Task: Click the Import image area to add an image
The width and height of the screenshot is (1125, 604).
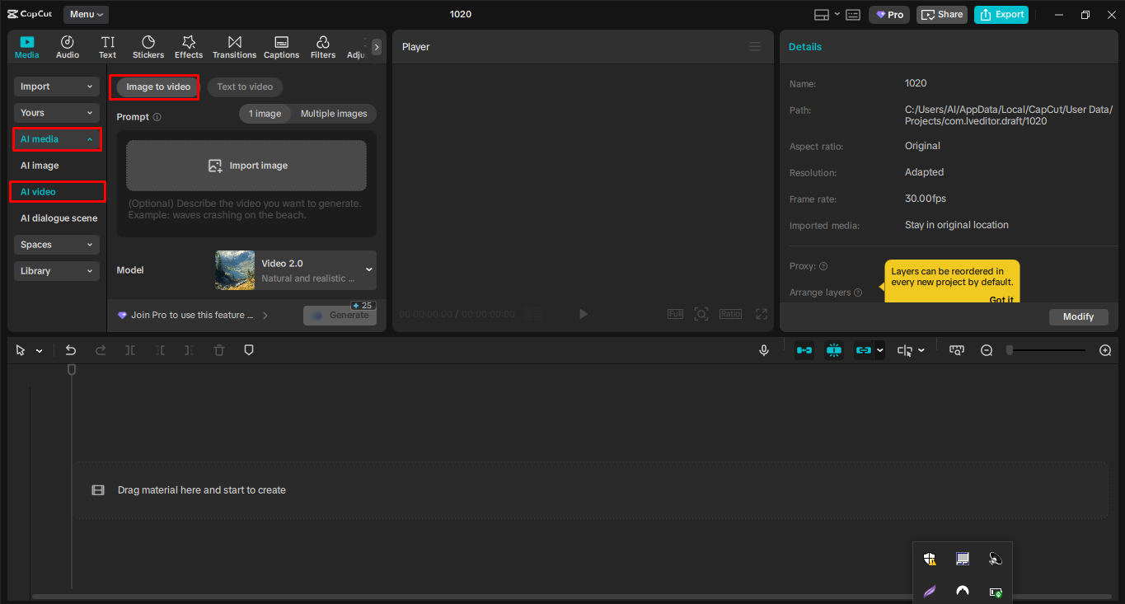Action: 246,165
